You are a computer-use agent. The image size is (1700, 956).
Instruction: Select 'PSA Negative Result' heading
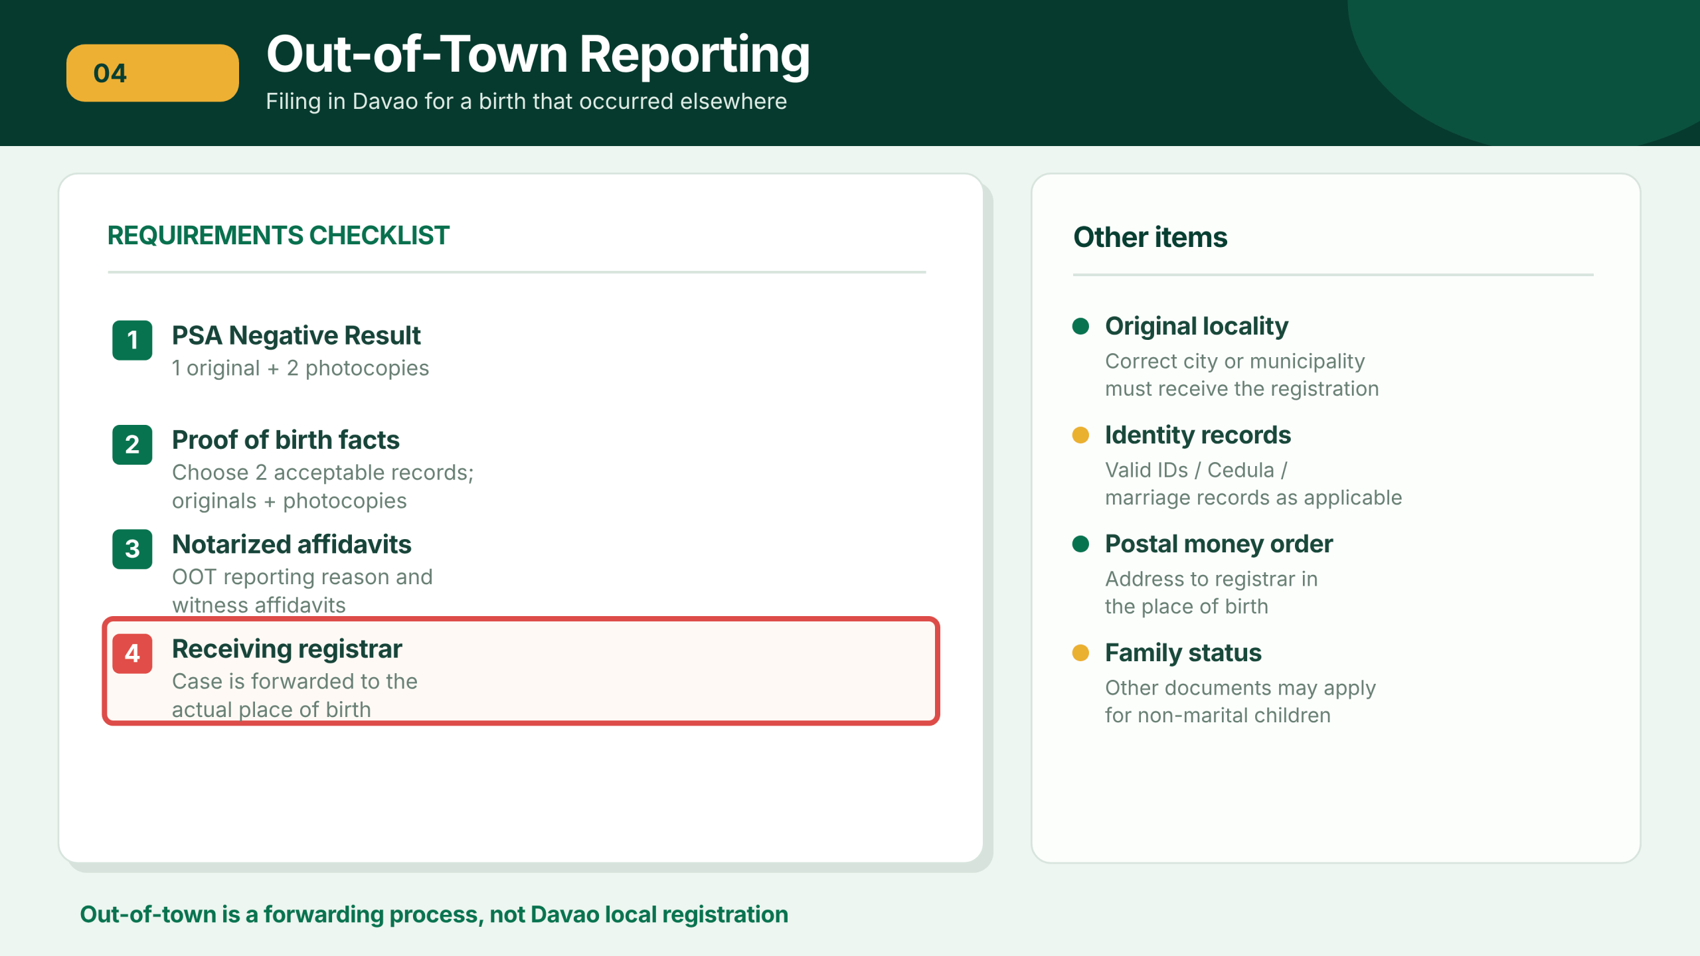(296, 336)
